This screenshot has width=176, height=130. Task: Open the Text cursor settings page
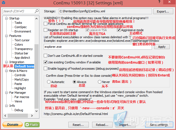[x=22, y=40]
